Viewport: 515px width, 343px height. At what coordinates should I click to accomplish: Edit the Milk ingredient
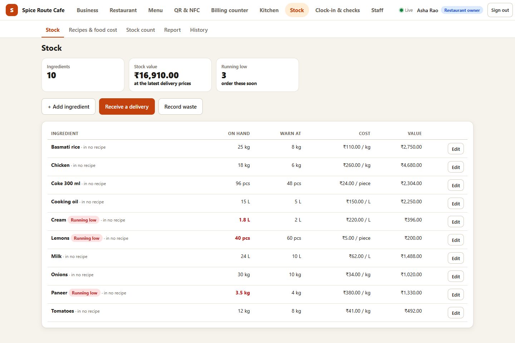[x=456, y=258]
